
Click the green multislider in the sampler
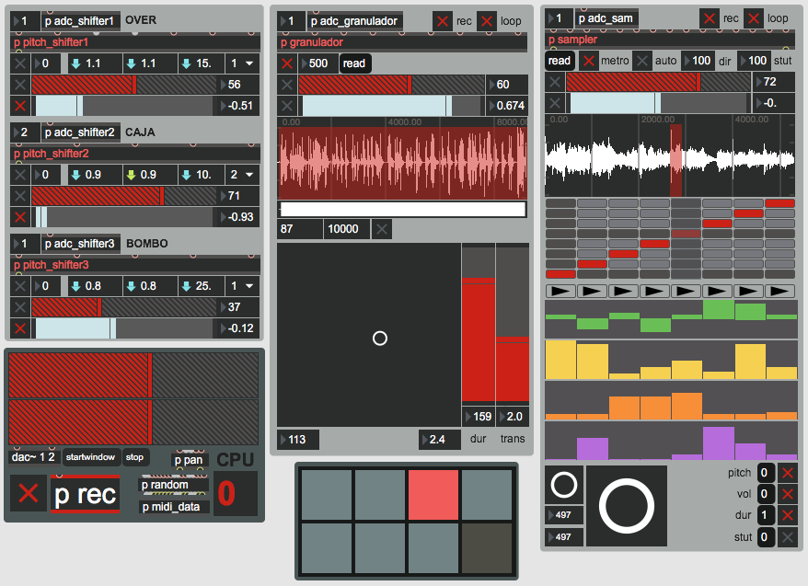click(x=671, y=319)
